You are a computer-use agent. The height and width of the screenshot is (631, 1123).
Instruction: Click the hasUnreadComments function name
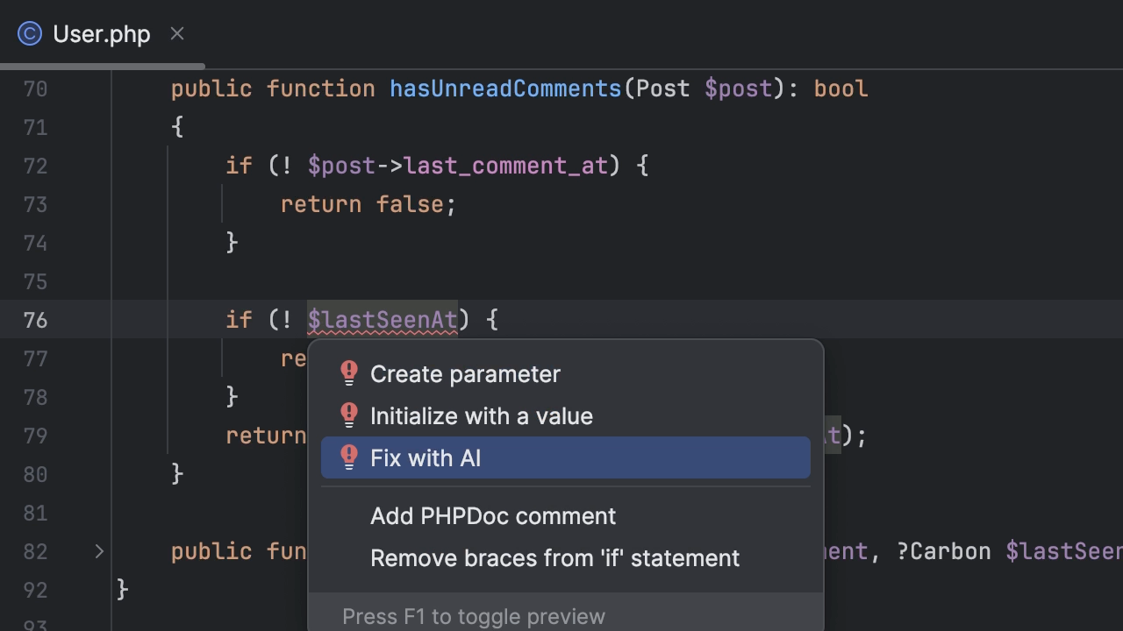pos(505,89)
